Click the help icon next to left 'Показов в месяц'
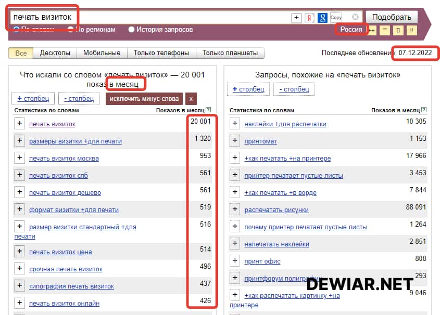 208,110
